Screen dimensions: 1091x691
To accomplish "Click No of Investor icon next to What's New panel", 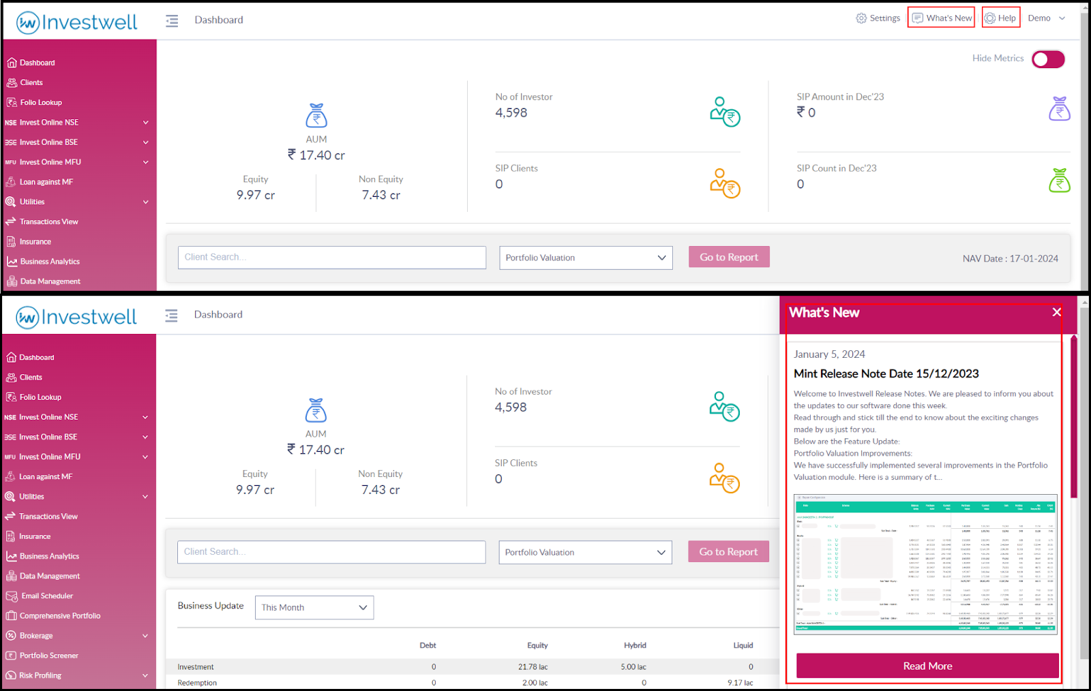I will point(724,406).
